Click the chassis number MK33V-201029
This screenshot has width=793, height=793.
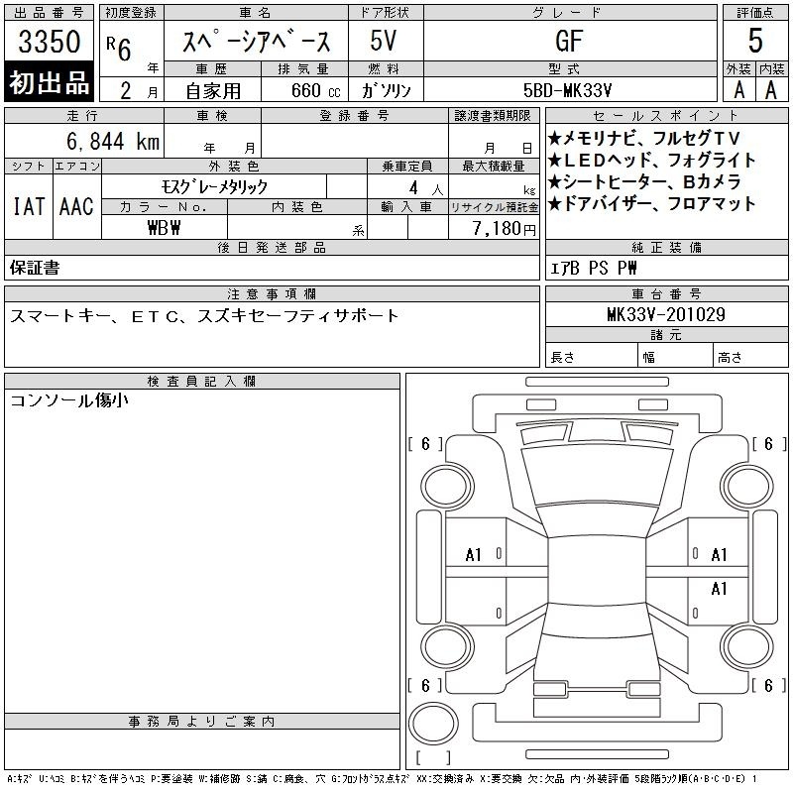coord(665,315)
